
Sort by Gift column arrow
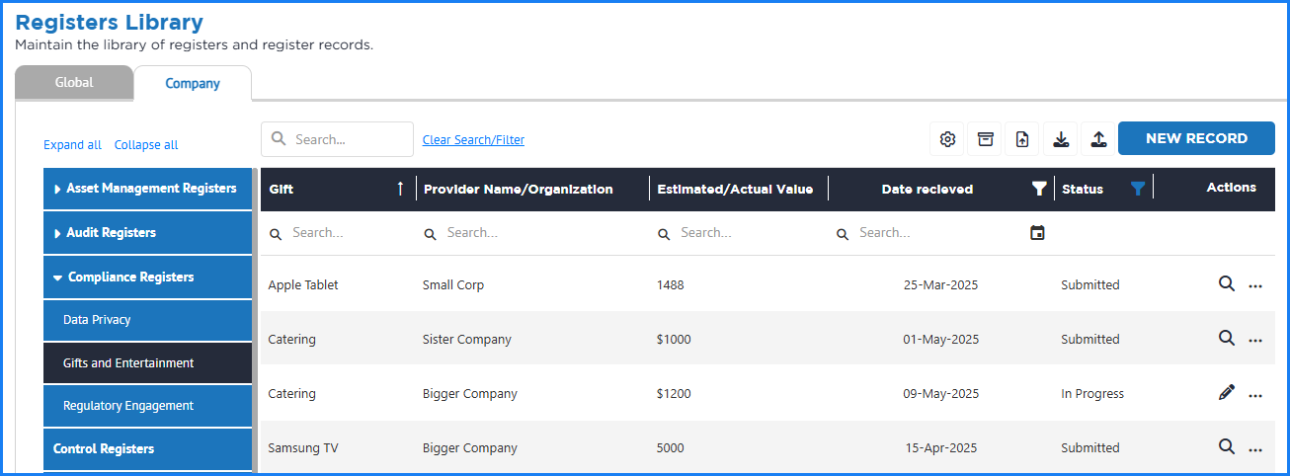click(400, 189)
